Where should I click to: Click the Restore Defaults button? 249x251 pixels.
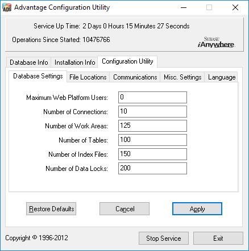pyautogui.click(x=51, y=209)
